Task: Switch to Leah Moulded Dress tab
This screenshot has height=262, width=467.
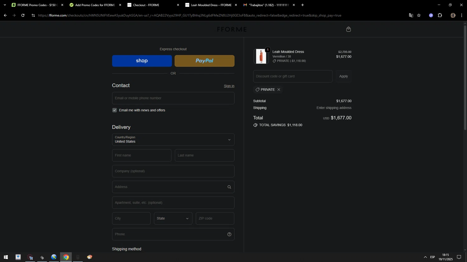Action: click(x=211, y=5)
